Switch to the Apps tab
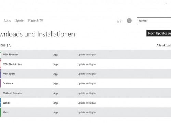Viewport: 171px width, 123px height. pos(7,21)
